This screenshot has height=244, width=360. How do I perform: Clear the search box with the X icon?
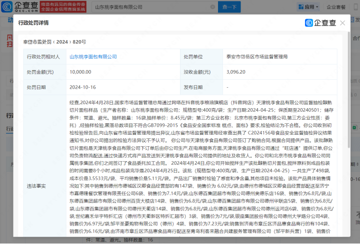coord(212,7)
